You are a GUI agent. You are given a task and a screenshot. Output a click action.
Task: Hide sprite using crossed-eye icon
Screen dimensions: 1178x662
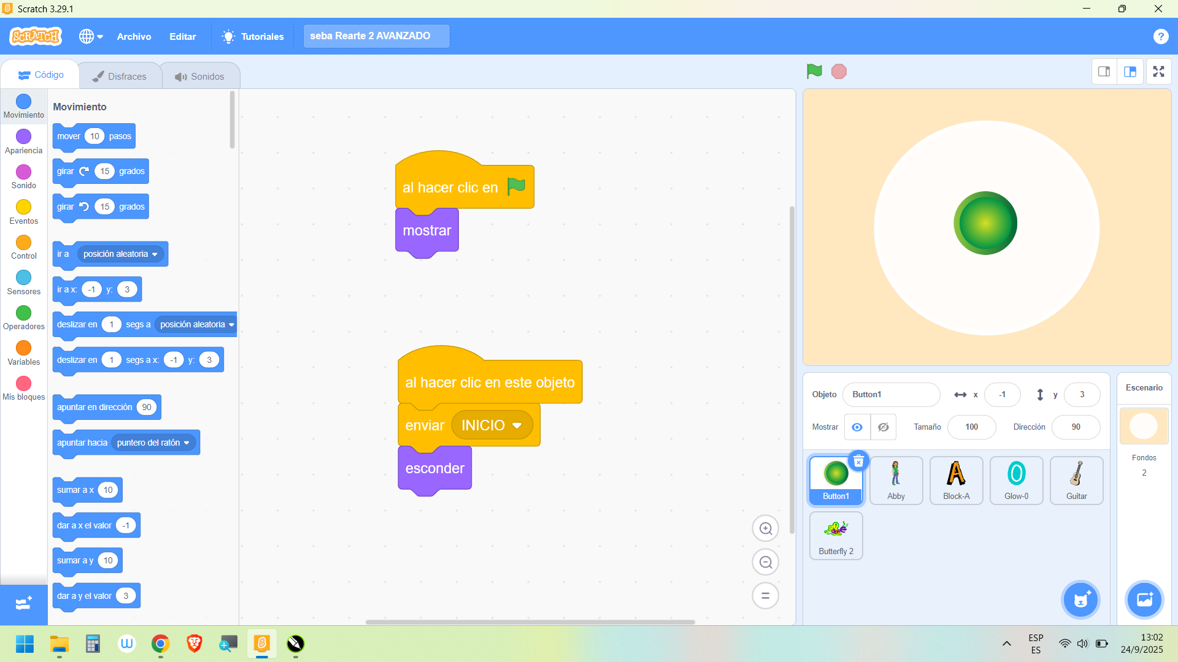[x=883, y=427]
